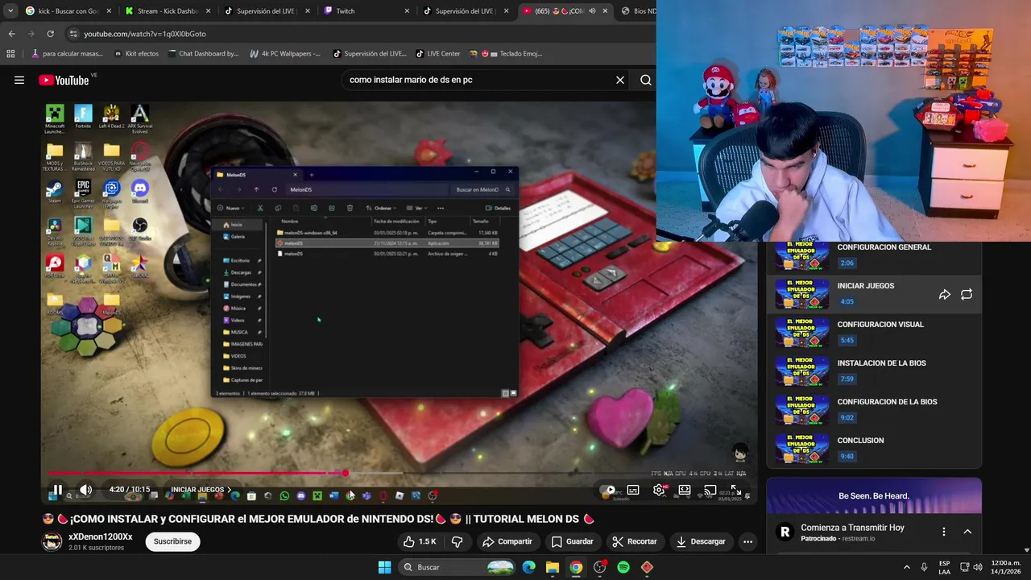Open the YouTube hamburger guide menu

click(19, 80)
